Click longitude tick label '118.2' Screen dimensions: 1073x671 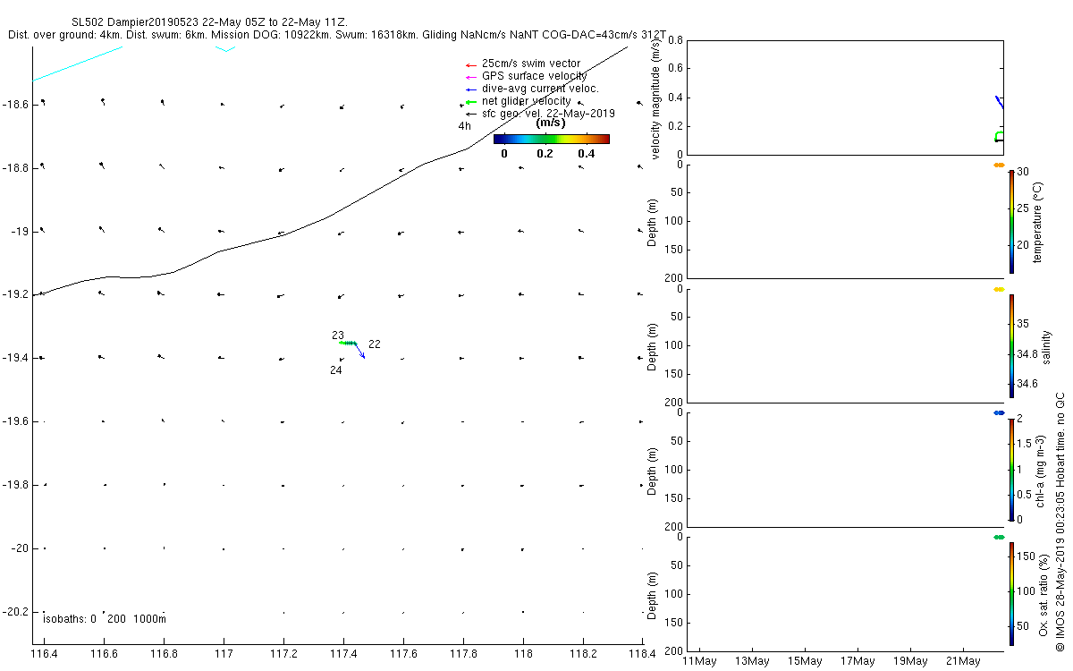pyautogui.click(x=583, y=655)
